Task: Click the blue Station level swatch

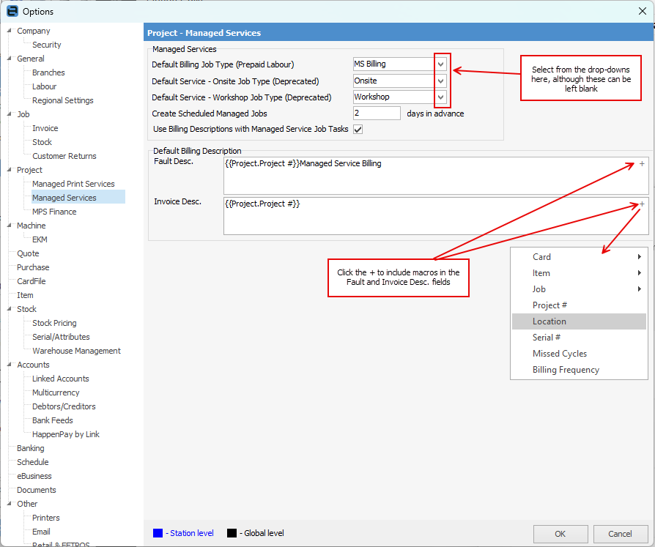Action: click(x=158, y=533)
